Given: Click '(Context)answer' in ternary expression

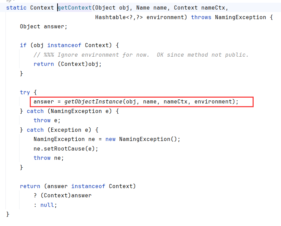Looking at the screenshot, I should pyautogui.click(x=66, y=195).
